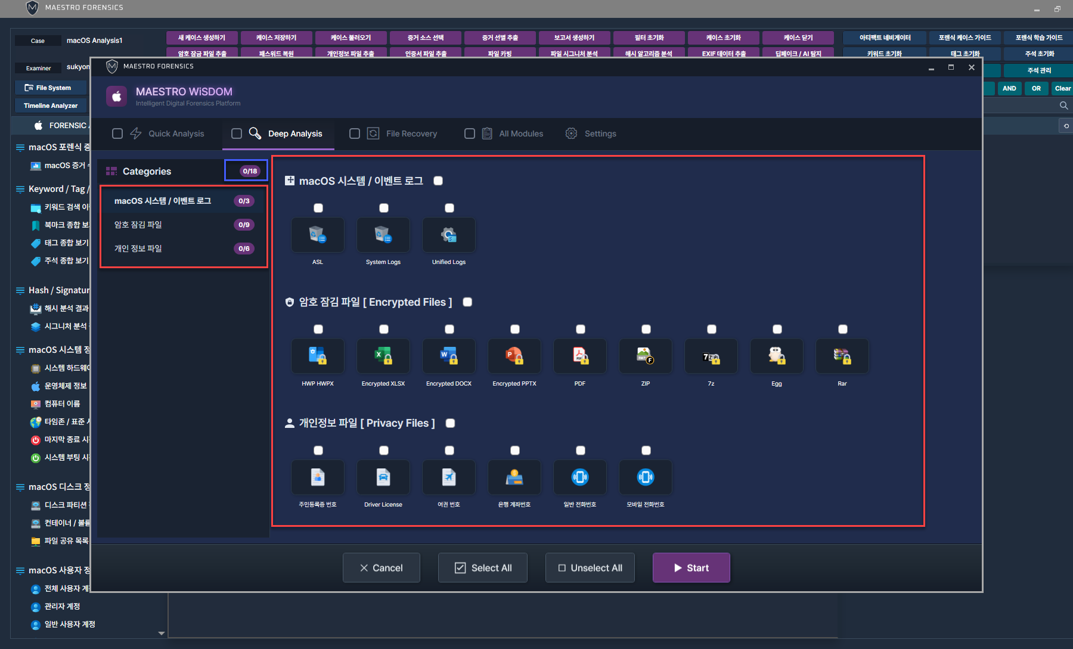Expand the macOS 시스템 / 이벤트 로그 section
Viewport: 1073px width, 649px height.
click(x=290, y=181)
